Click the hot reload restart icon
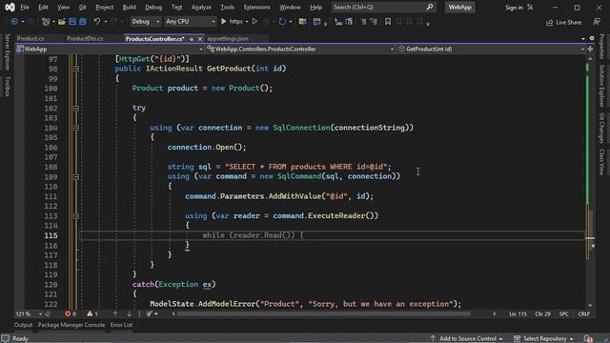This screenshot has height=343, width=610. click(282, 22)
